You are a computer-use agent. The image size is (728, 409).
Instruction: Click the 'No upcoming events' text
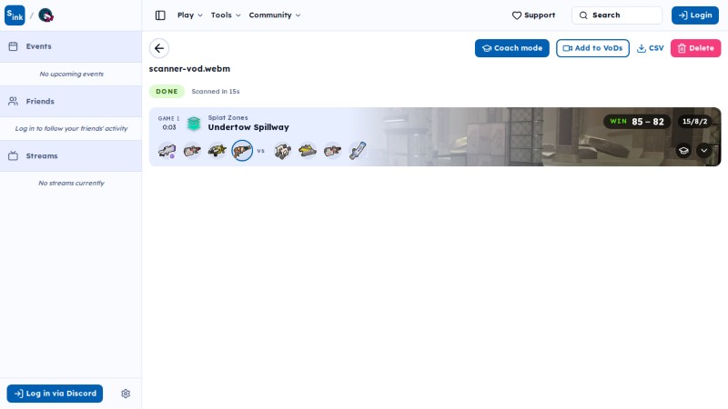72,74
